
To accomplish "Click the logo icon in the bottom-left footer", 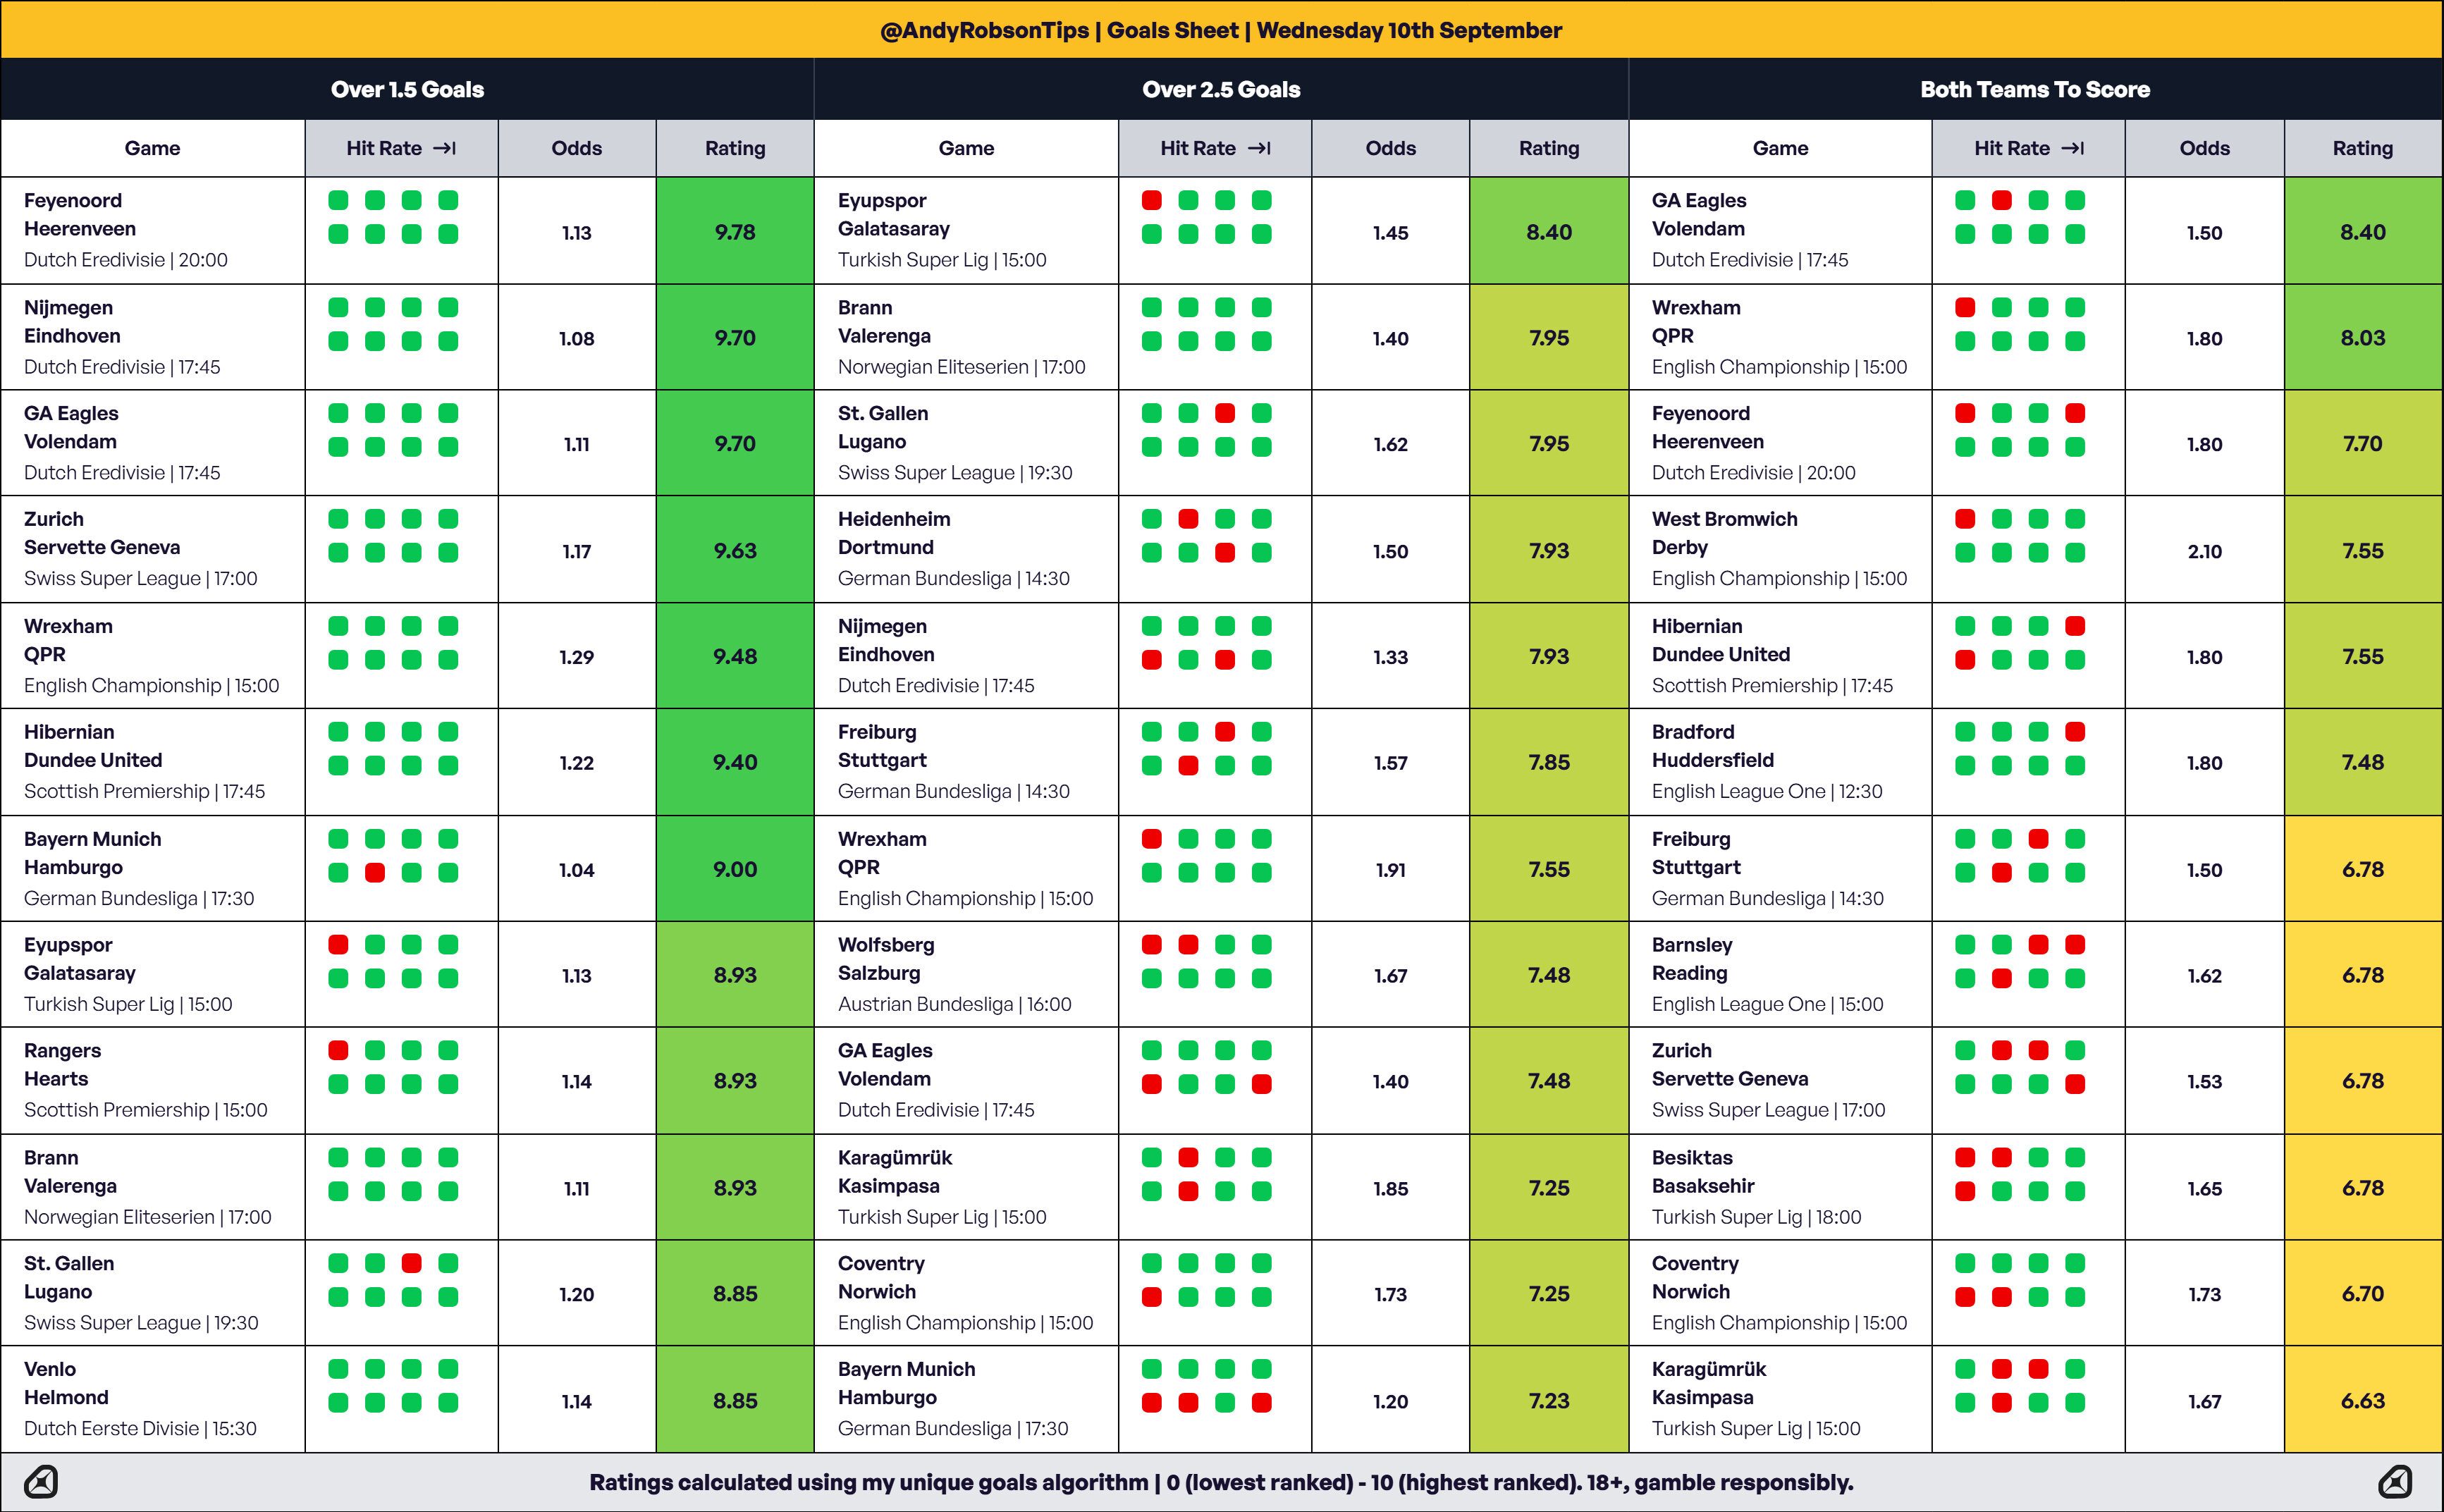I will pyautogui.click(x=41, y=1481).
